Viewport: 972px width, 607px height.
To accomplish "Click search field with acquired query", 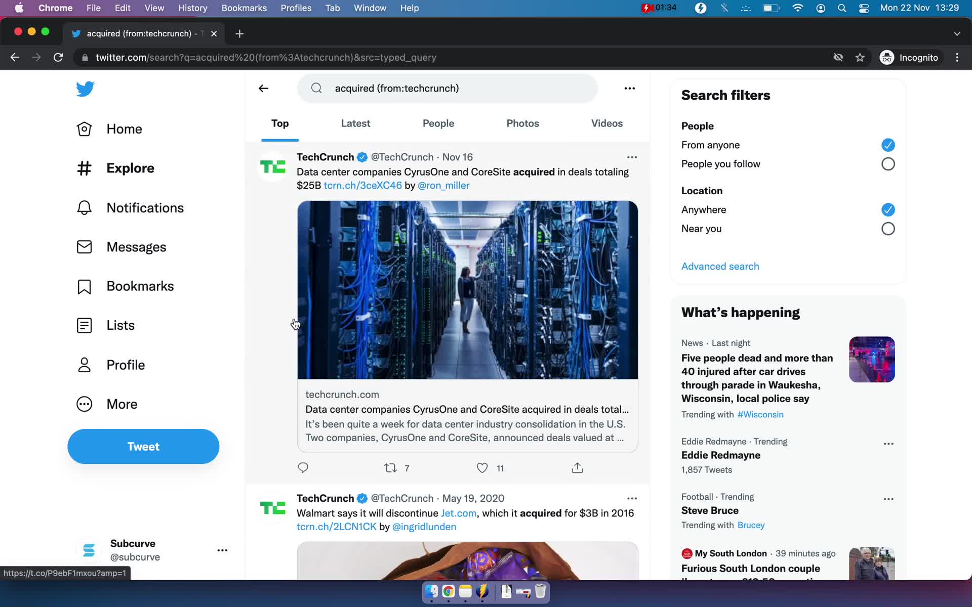I will click(x=448, y=89).
